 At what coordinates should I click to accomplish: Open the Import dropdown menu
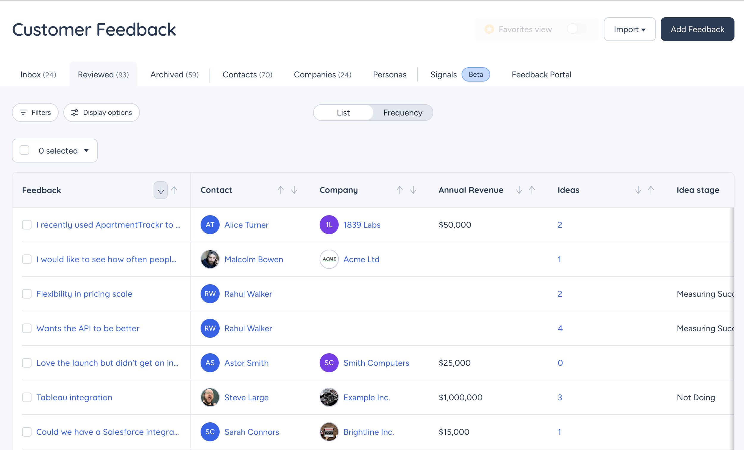pos(629,29)
